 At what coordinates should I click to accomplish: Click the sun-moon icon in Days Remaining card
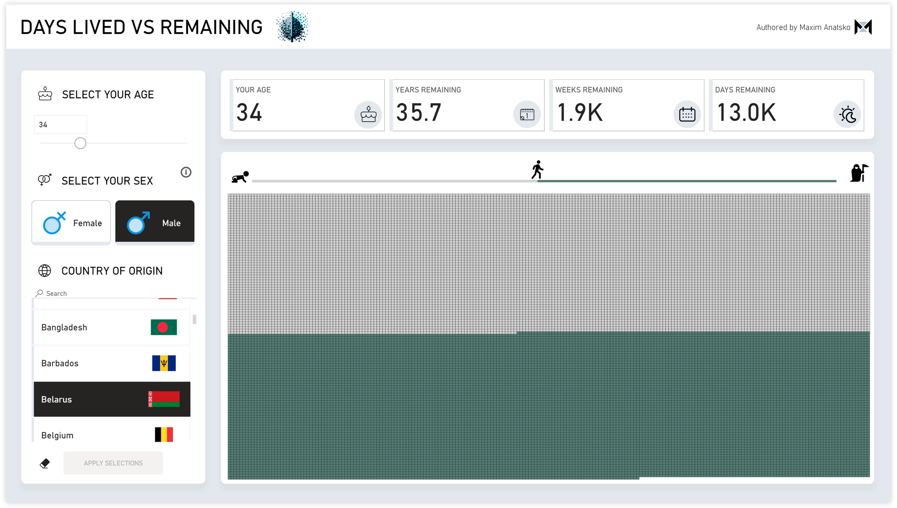point(847,114)
